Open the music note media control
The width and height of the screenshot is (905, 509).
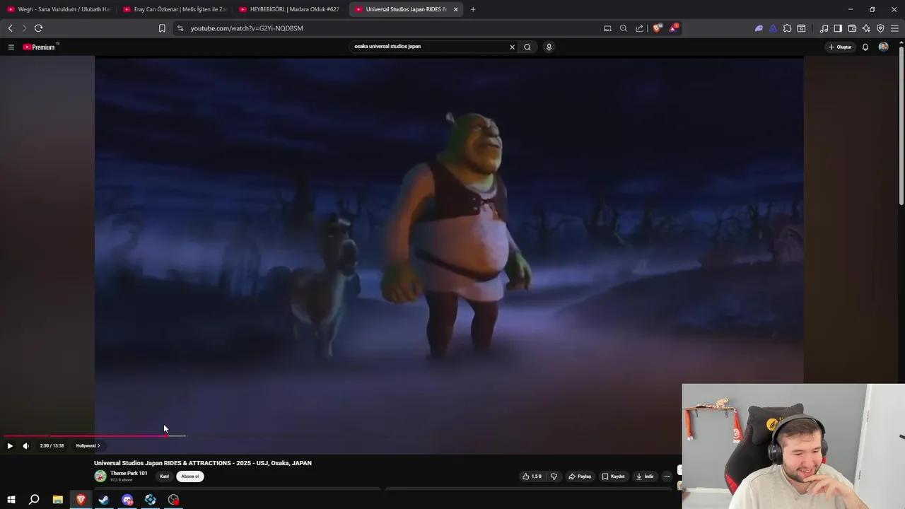(x=824, y=28)
